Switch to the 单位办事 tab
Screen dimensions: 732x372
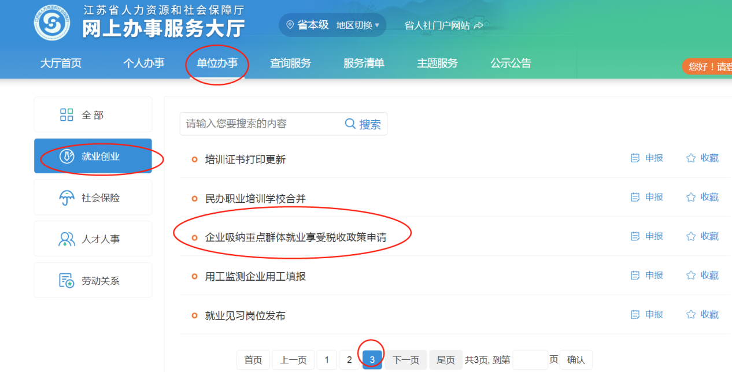[217, 64]
